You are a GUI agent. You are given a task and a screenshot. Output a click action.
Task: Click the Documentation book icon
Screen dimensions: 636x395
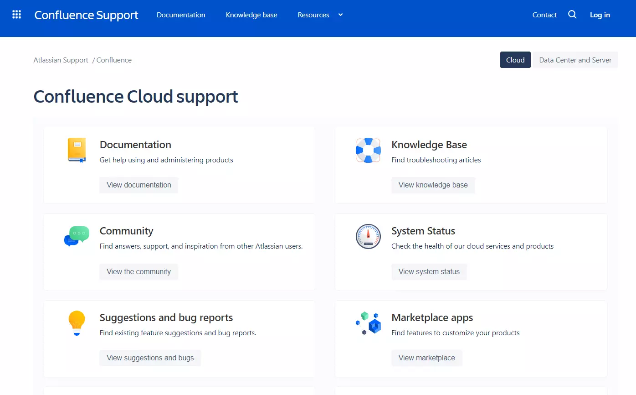click(77, 150)
